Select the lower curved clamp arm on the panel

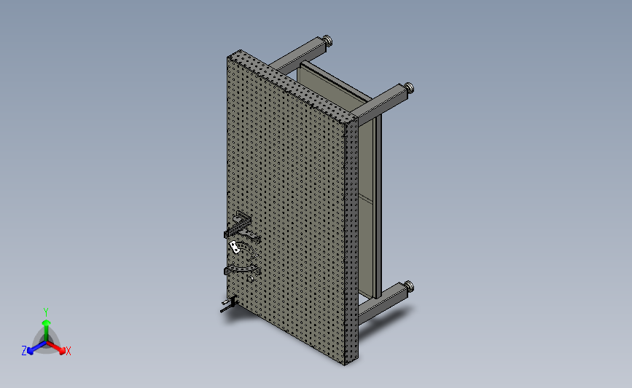242,270
